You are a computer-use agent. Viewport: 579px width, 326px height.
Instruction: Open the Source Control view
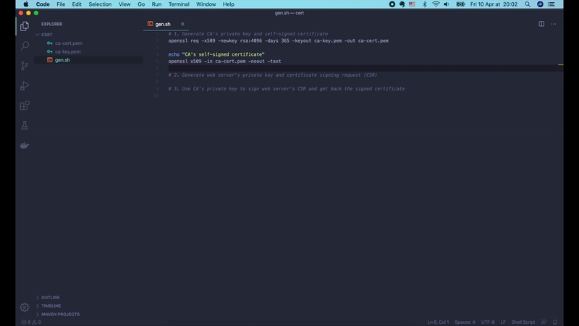coord(25,66)
